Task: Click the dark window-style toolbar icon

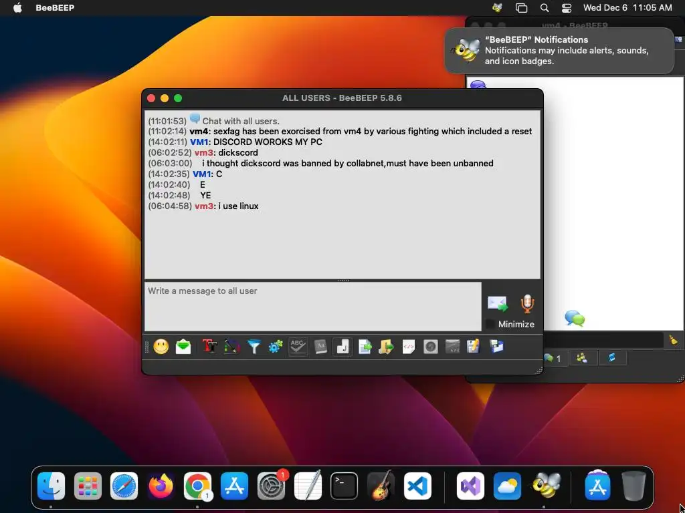Action: pyautogui.click(x=452, y=347)
